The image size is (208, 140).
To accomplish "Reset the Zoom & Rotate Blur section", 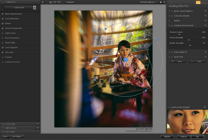I will coord(205,25).
